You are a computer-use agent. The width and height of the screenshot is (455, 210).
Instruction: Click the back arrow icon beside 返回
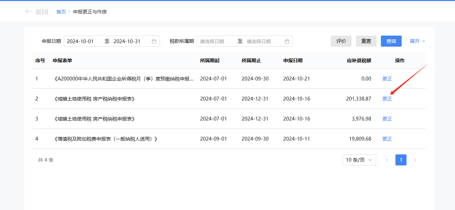(28, 11)
